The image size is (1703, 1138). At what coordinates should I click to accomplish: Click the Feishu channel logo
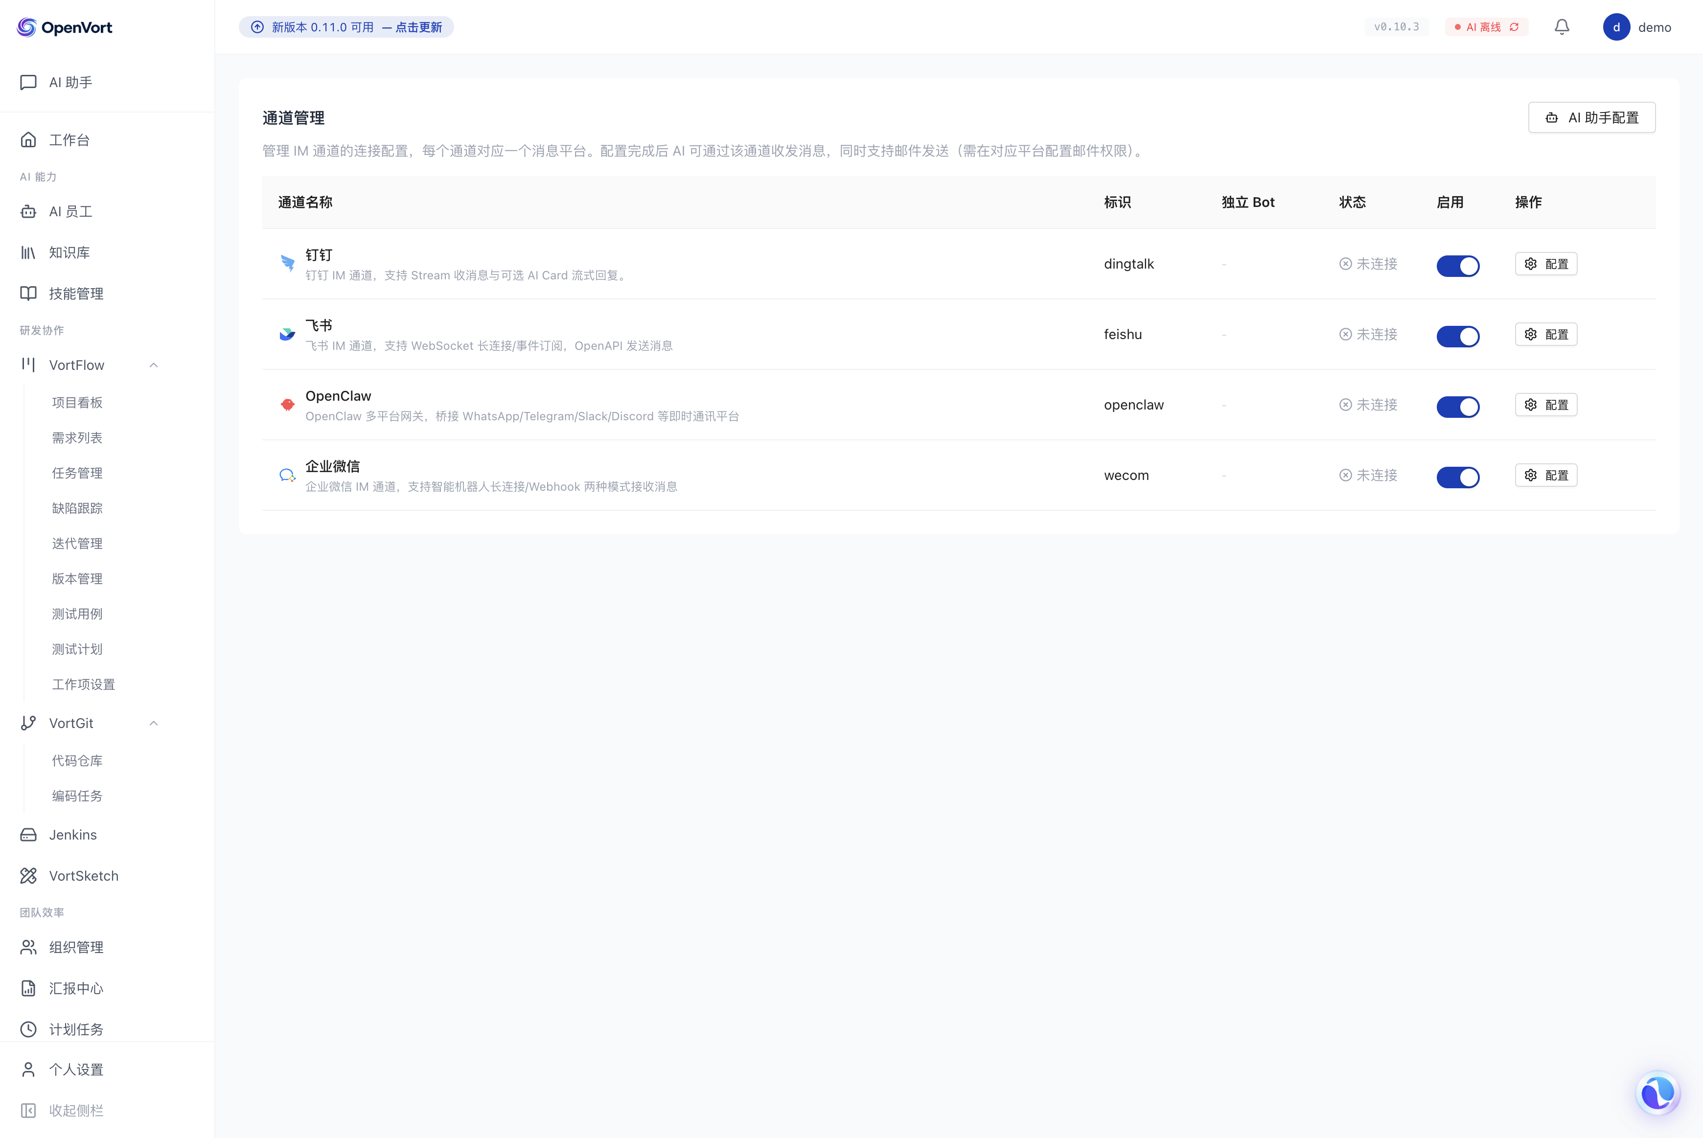pyautogui.click(x=287, y=334)
